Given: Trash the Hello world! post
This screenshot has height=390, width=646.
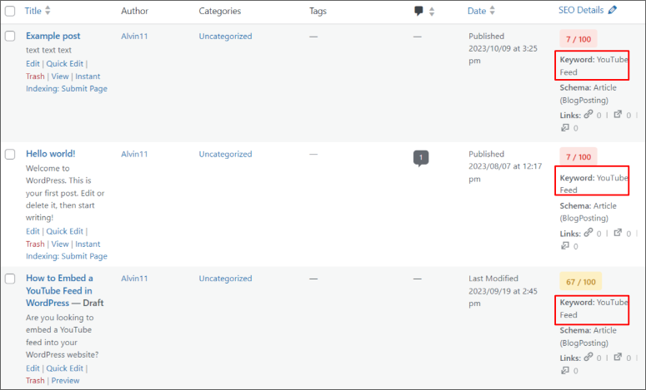Looking at the screenshot, I should [x=35, y=244].
